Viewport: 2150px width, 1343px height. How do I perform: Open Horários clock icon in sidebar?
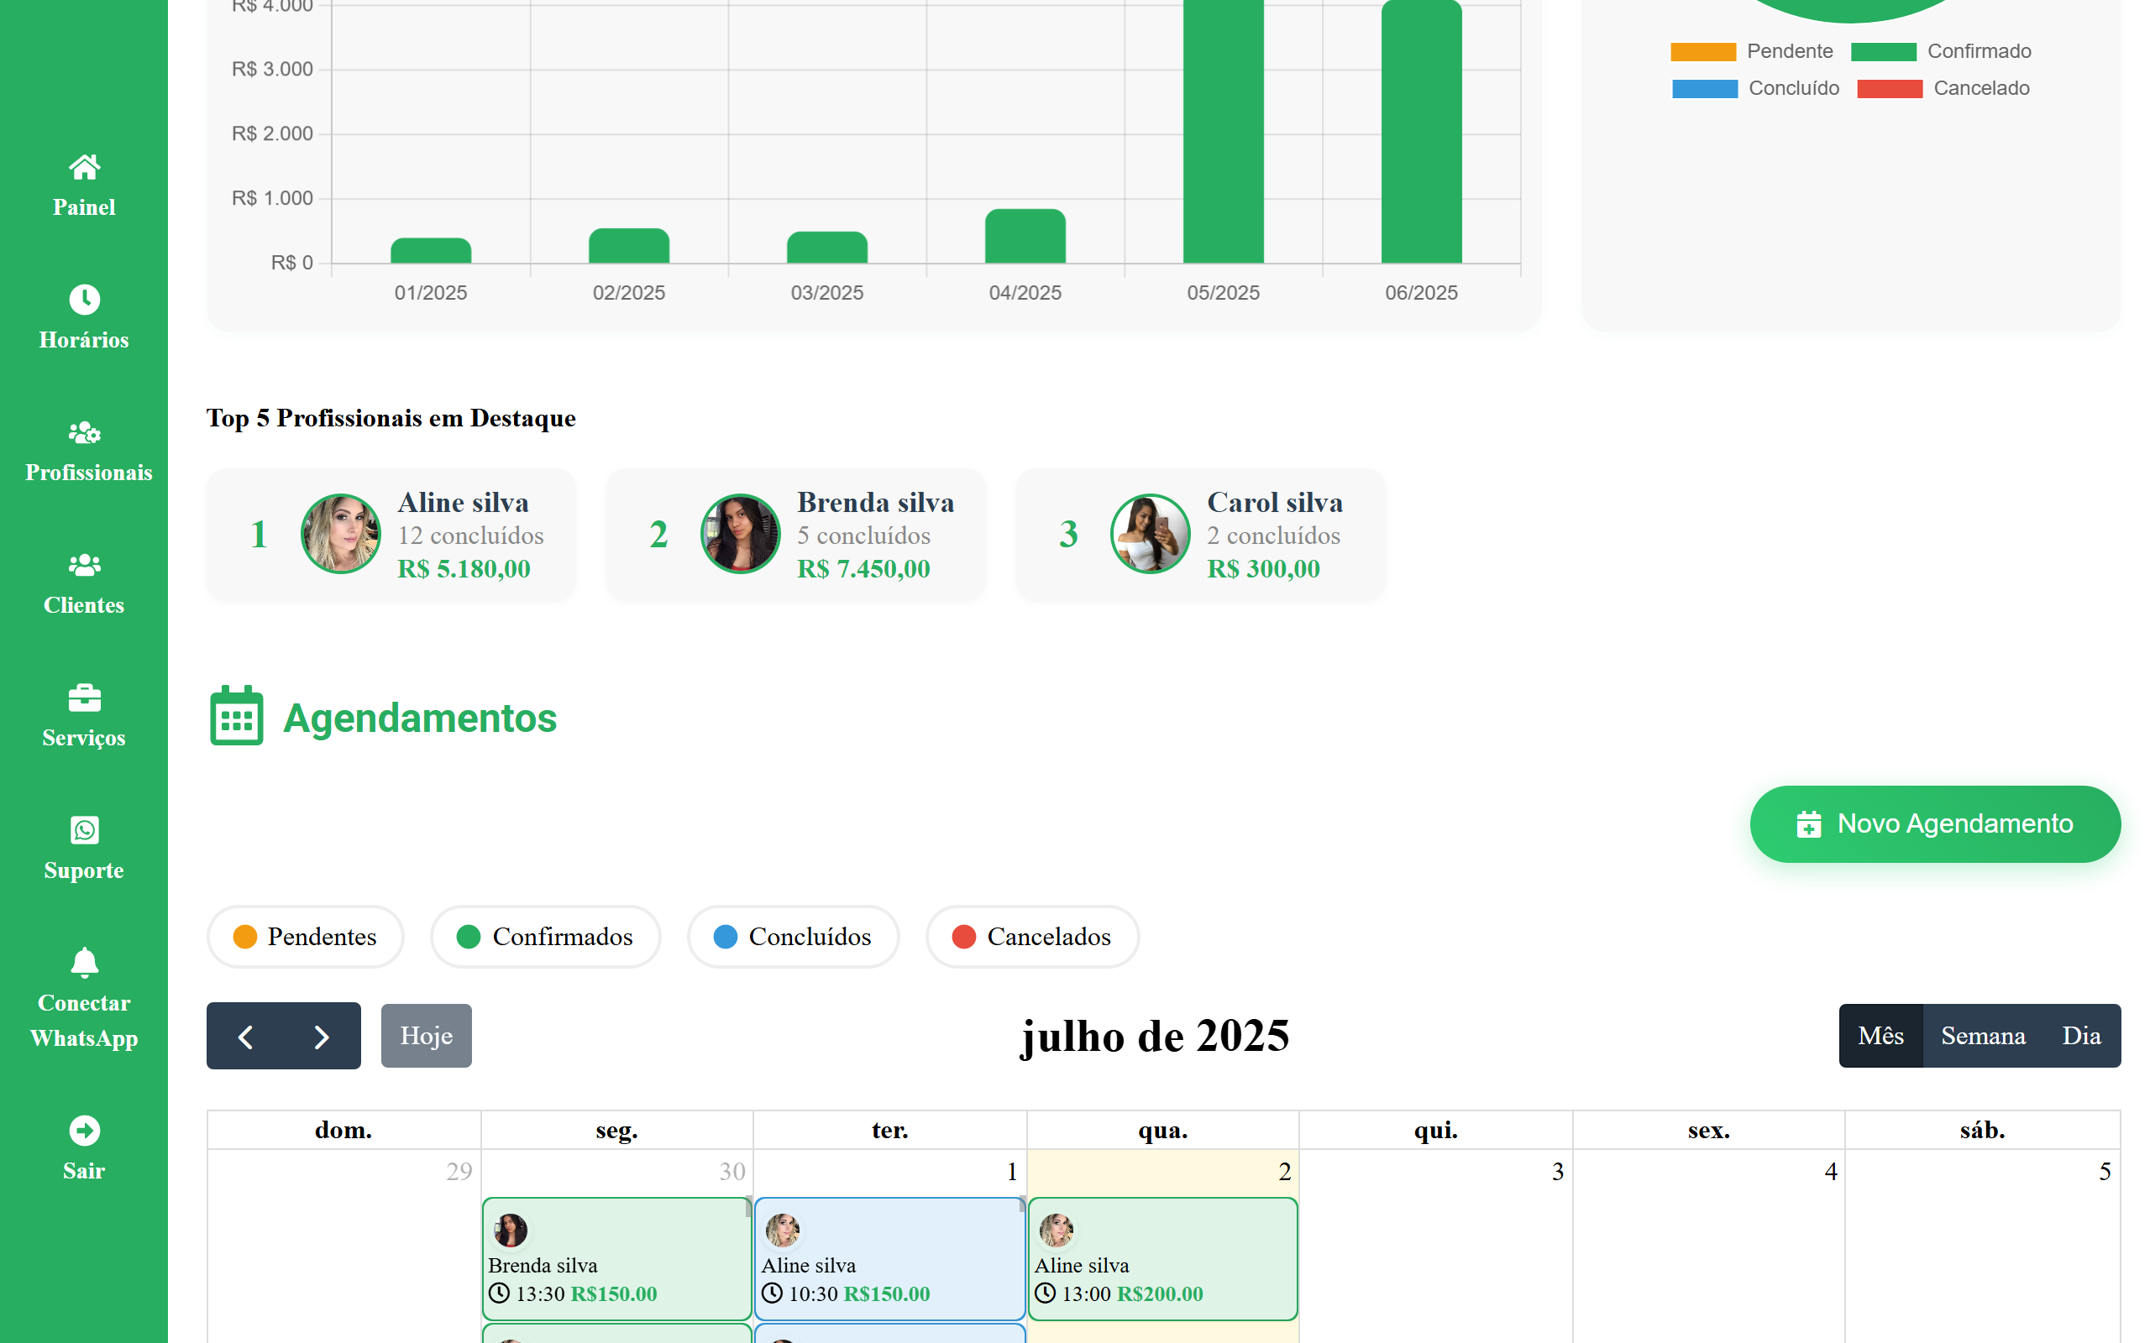click(84, 300)
